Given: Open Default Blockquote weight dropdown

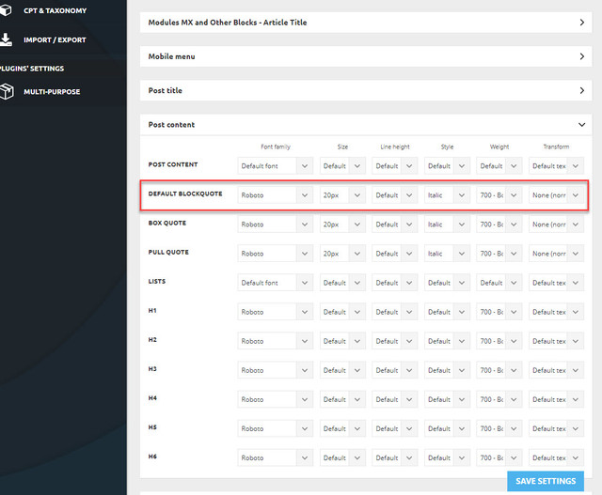Looking at the screenshot, I should point(499,195).
